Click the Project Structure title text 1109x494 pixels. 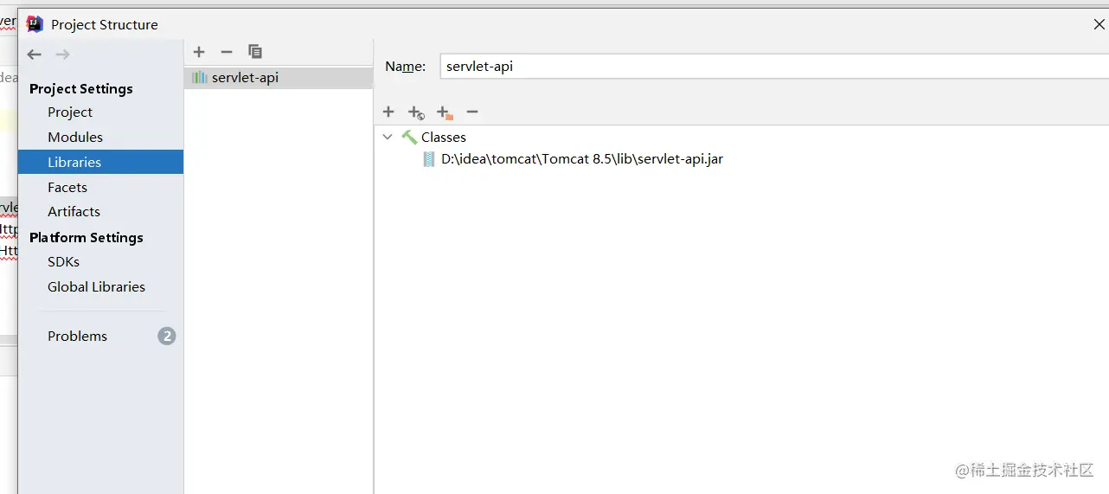coord(105,24)
